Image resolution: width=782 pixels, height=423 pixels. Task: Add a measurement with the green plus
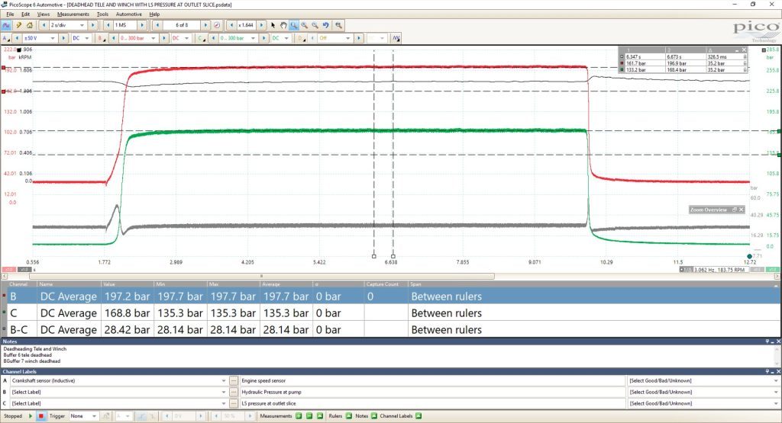click(x=299, y=416)
